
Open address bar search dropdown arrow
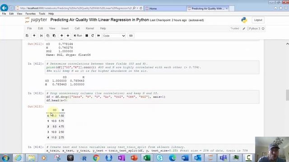coord(137,8)
